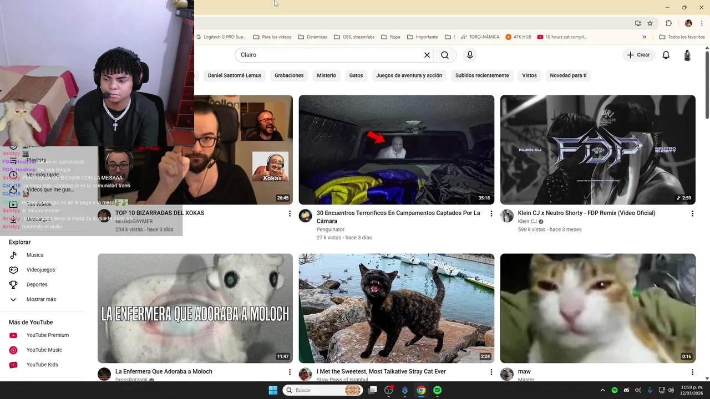710x399 pixels.
Task: Open the ATK HUB bookmark
Action: 518,37
